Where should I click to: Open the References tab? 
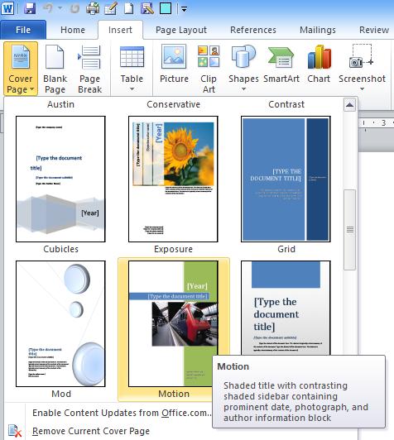point(253,30)
